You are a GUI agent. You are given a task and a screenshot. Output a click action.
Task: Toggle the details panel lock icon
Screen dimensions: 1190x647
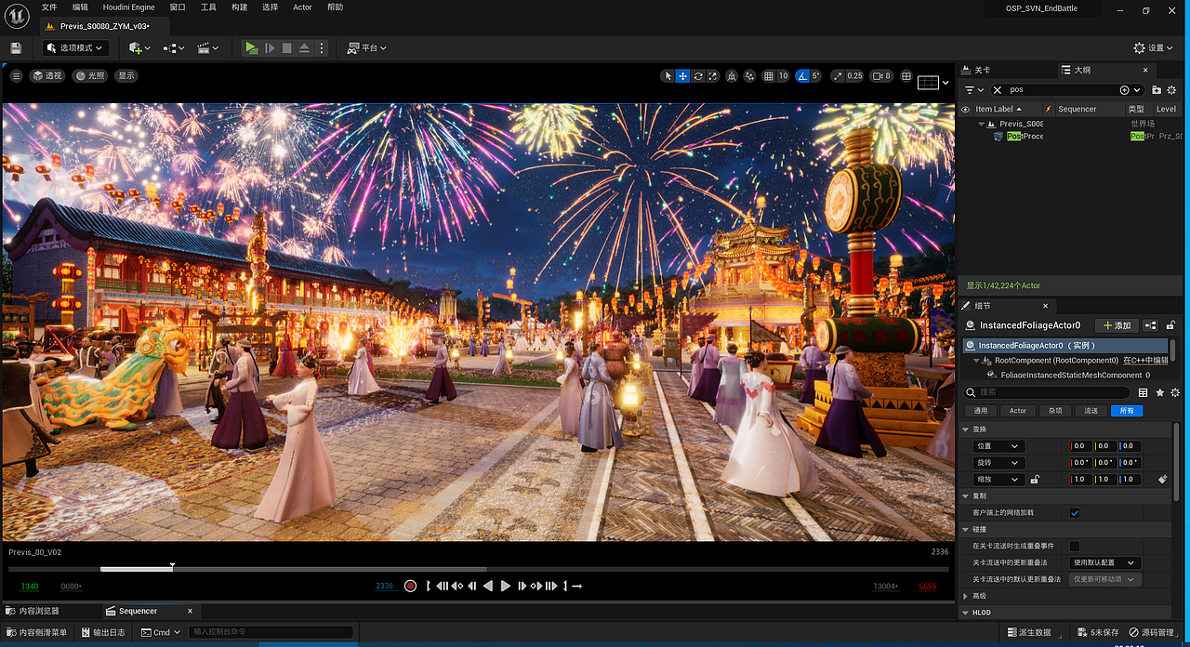tap(1170, 325)
